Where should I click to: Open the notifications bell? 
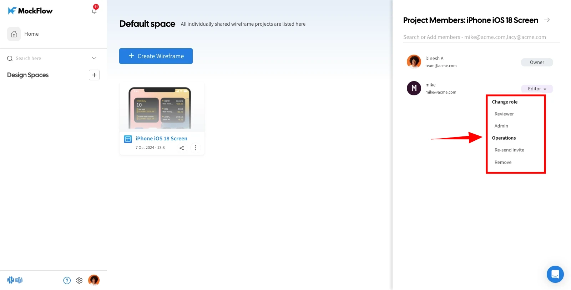click(94, 11)
